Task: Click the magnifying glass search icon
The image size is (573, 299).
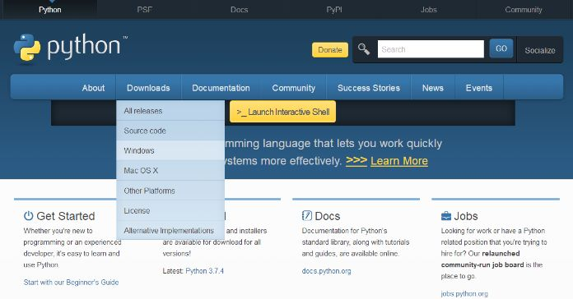Action: [x=364, y=49]
